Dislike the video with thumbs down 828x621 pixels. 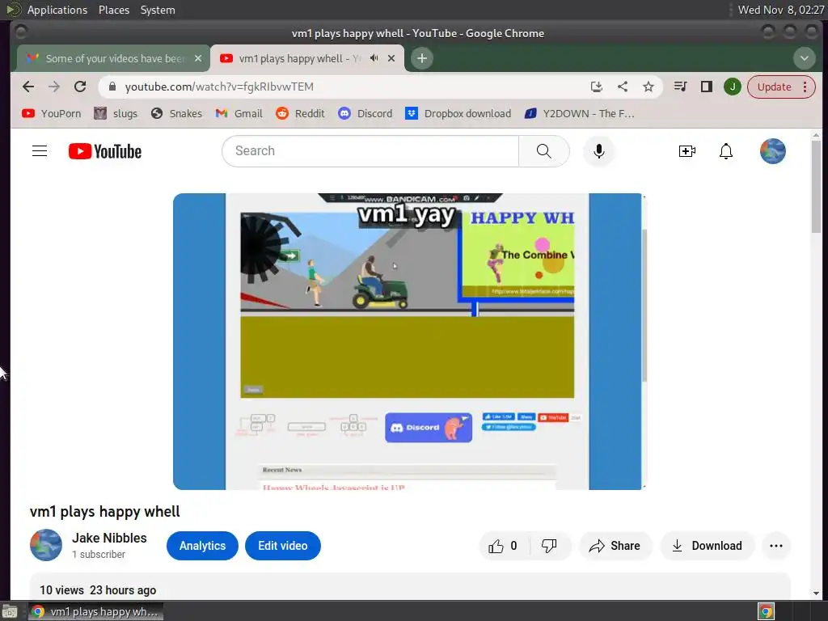(550, 546)
